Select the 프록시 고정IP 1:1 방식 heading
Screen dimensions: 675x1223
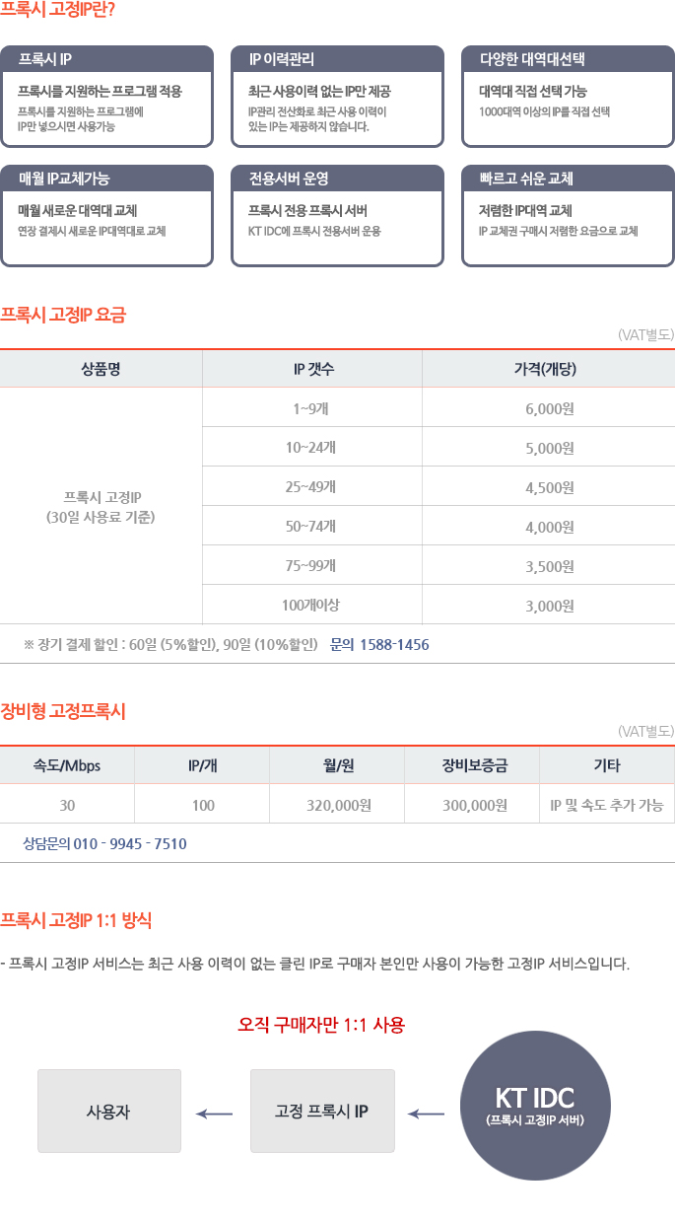pyautogui.click(x=76, y=920)
